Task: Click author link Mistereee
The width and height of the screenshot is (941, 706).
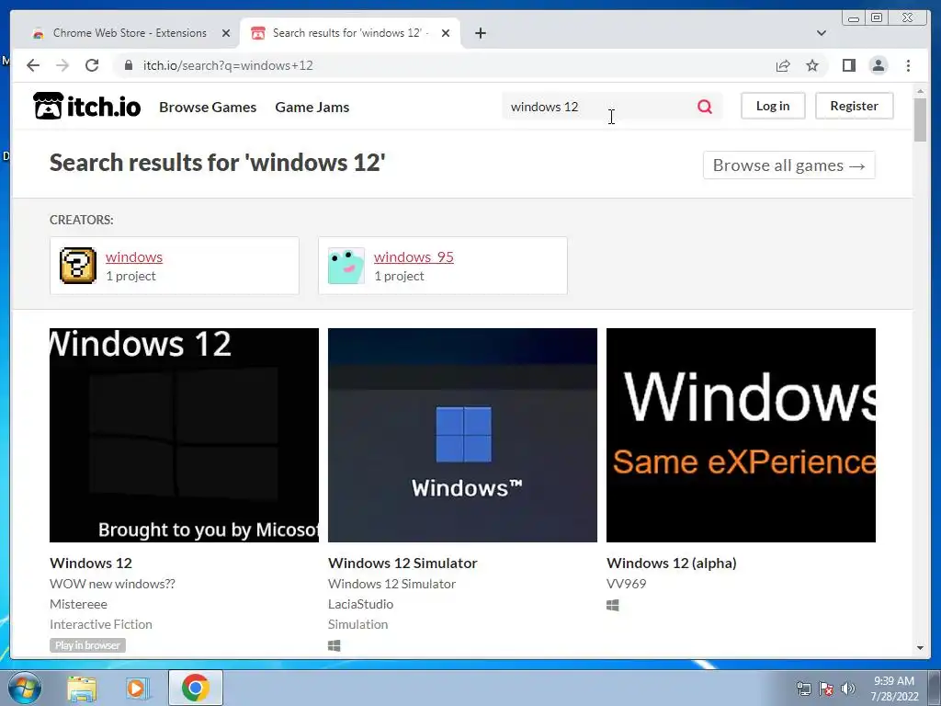Action: (x=79, y=604)
